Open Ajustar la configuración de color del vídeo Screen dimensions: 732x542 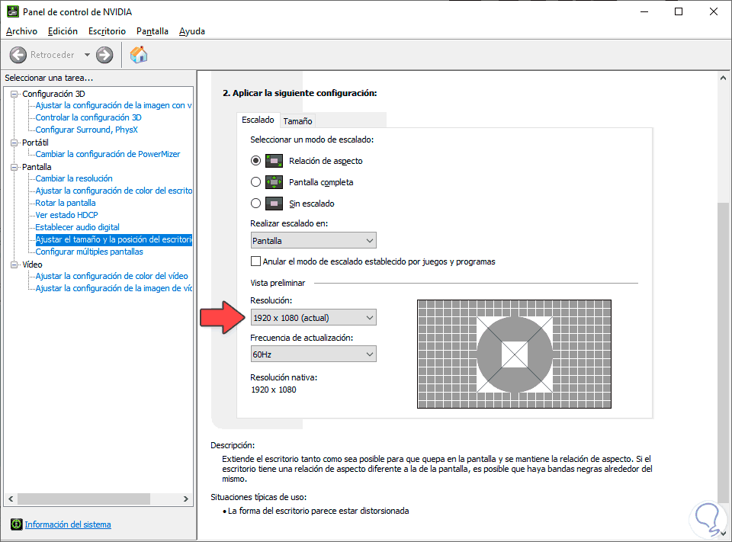[111, 276]
